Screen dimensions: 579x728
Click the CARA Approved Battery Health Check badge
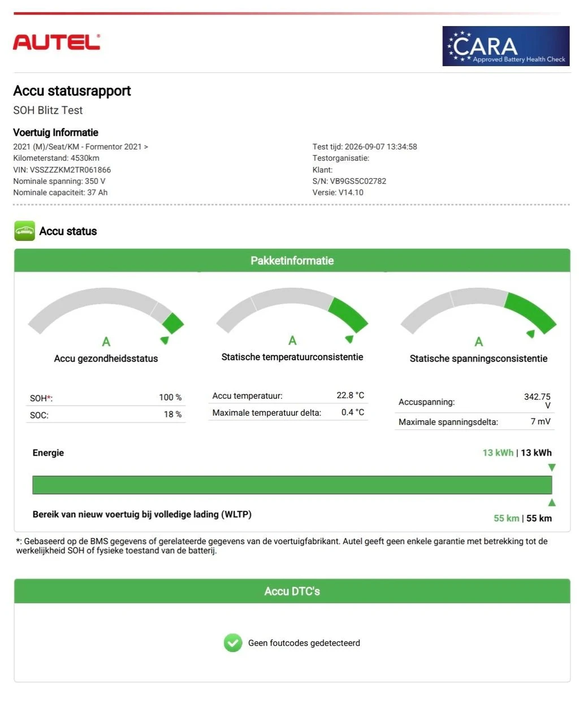pos(505,46)
